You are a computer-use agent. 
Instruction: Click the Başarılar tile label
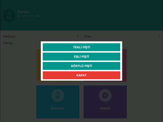[x=58, y=108]
